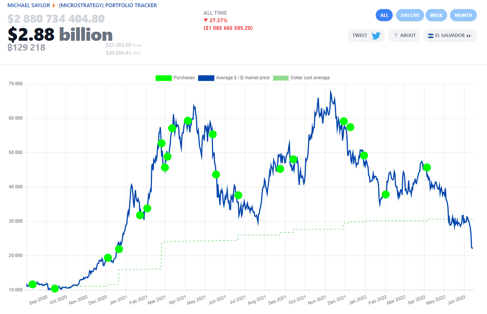Click the 30.000 y-axis label
The image size is (487, 314).
point(15,221)
